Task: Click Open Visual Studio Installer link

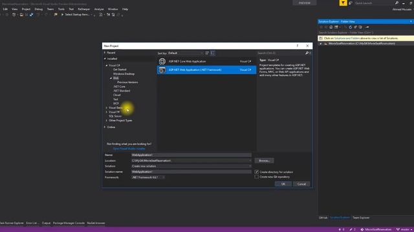Action: (x=129, y=149)
